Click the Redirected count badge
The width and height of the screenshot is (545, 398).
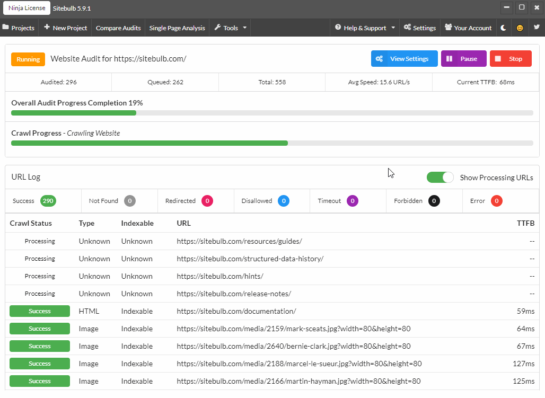207,201
